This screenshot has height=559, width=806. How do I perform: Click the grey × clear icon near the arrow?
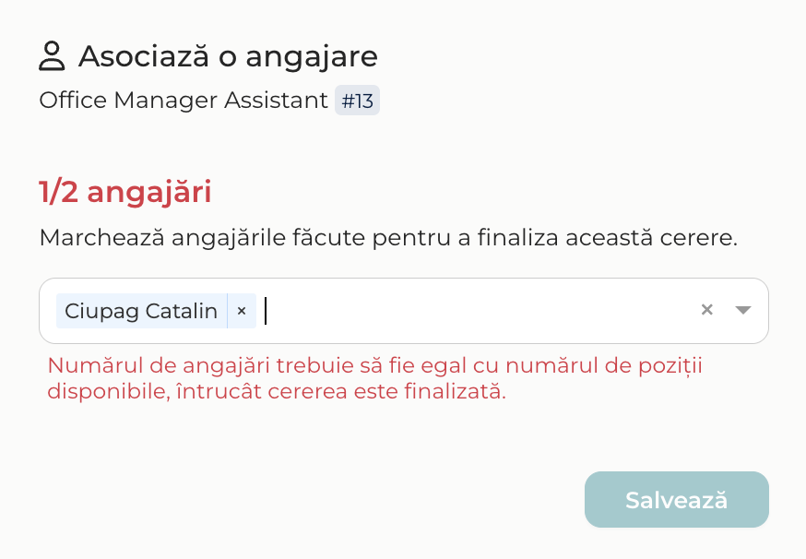tap(706, 310)
